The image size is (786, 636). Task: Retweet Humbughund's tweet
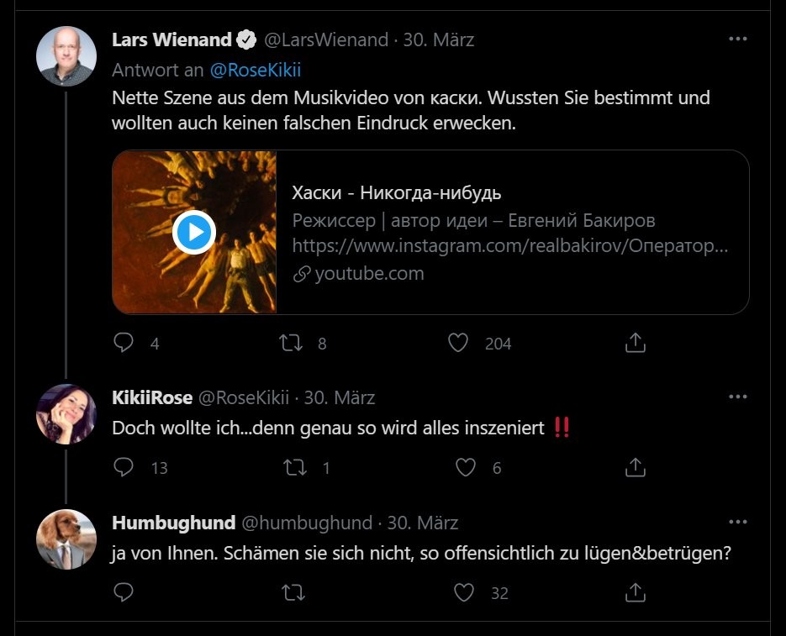click(293, 592)
